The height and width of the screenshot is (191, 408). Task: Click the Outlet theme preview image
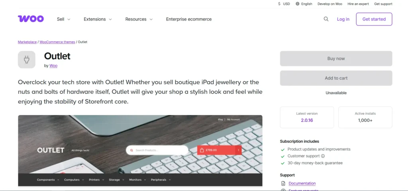(x=140, y=150)
